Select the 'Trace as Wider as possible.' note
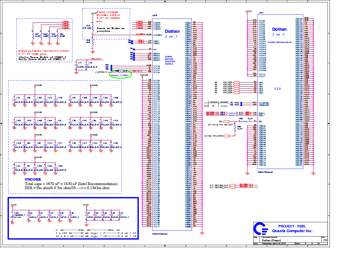Screen dimensions: 360x254 tap(110, 30)
